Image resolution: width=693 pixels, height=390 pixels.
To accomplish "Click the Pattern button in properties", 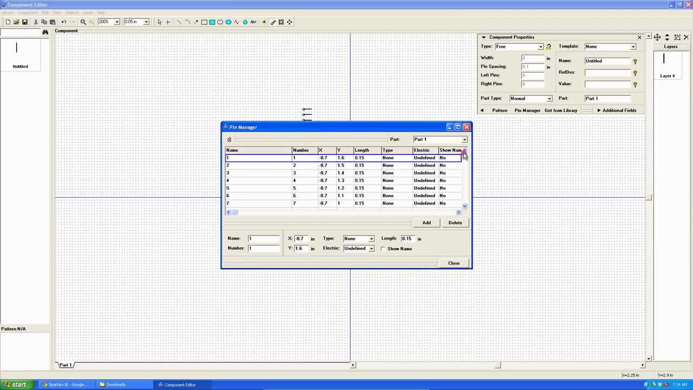I will pos(500,110).
